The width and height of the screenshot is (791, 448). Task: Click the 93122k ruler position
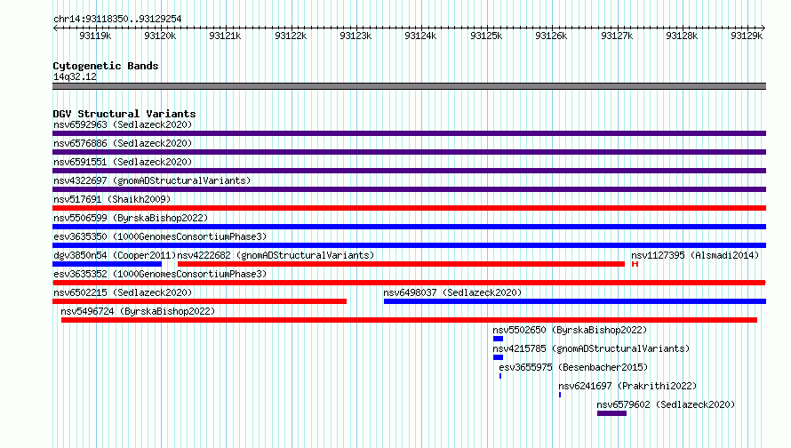[291, 36]
